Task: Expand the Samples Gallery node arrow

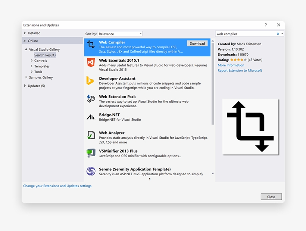Action: point(26,77)
